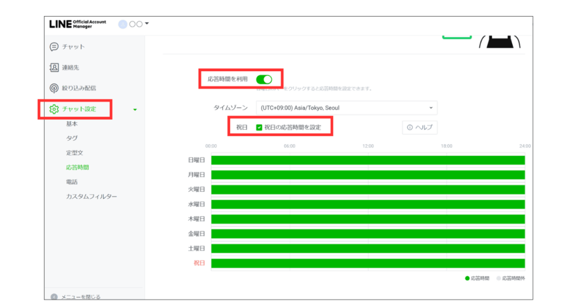Click the ヘルプ button
This screenshot has height=308, width=588.
click(420, 128)
